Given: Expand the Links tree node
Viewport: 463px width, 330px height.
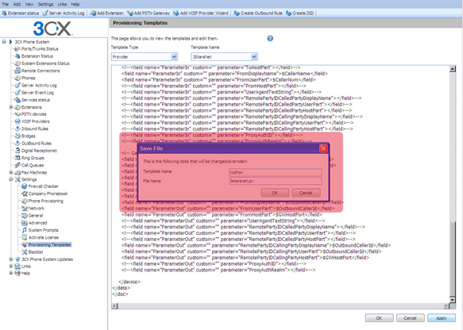Looking at the screenshot, I should pyautogui.click(x=11, y=266).
